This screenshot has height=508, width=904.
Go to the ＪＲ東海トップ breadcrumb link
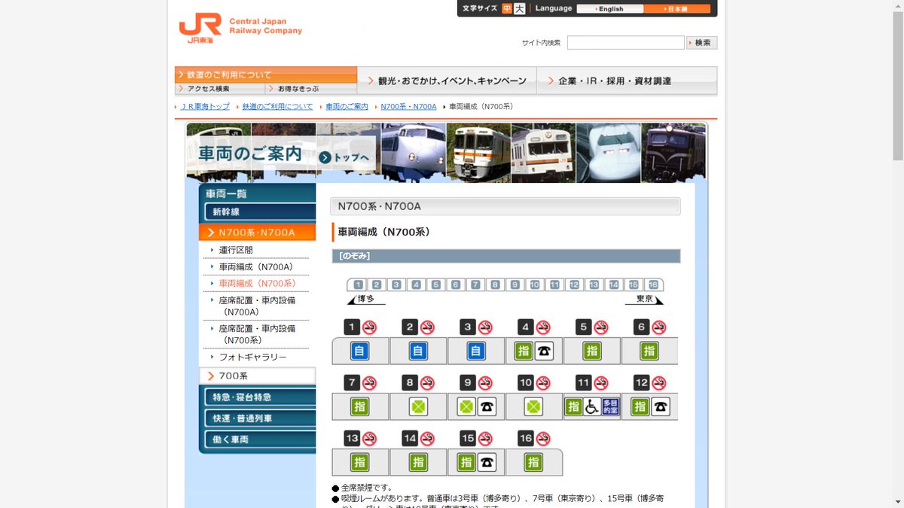tap(205, 107)
